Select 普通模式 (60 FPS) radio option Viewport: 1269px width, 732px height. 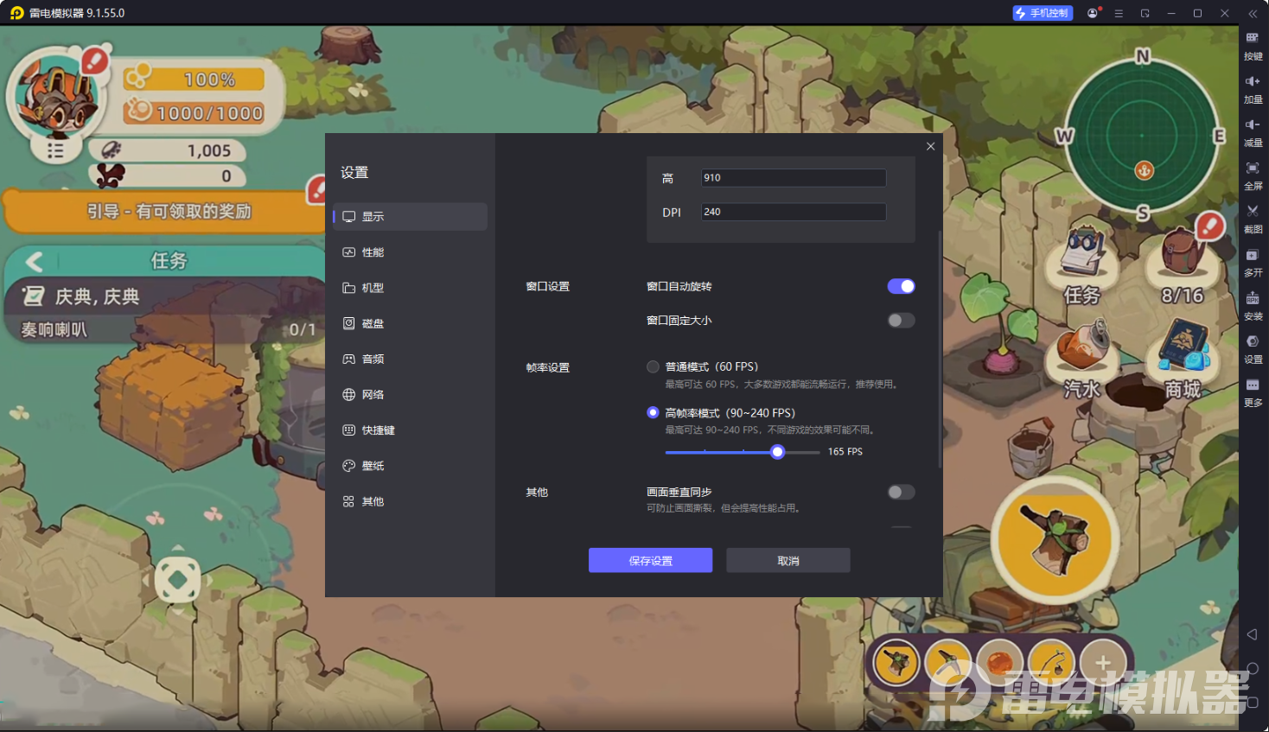tap(653, 366)
